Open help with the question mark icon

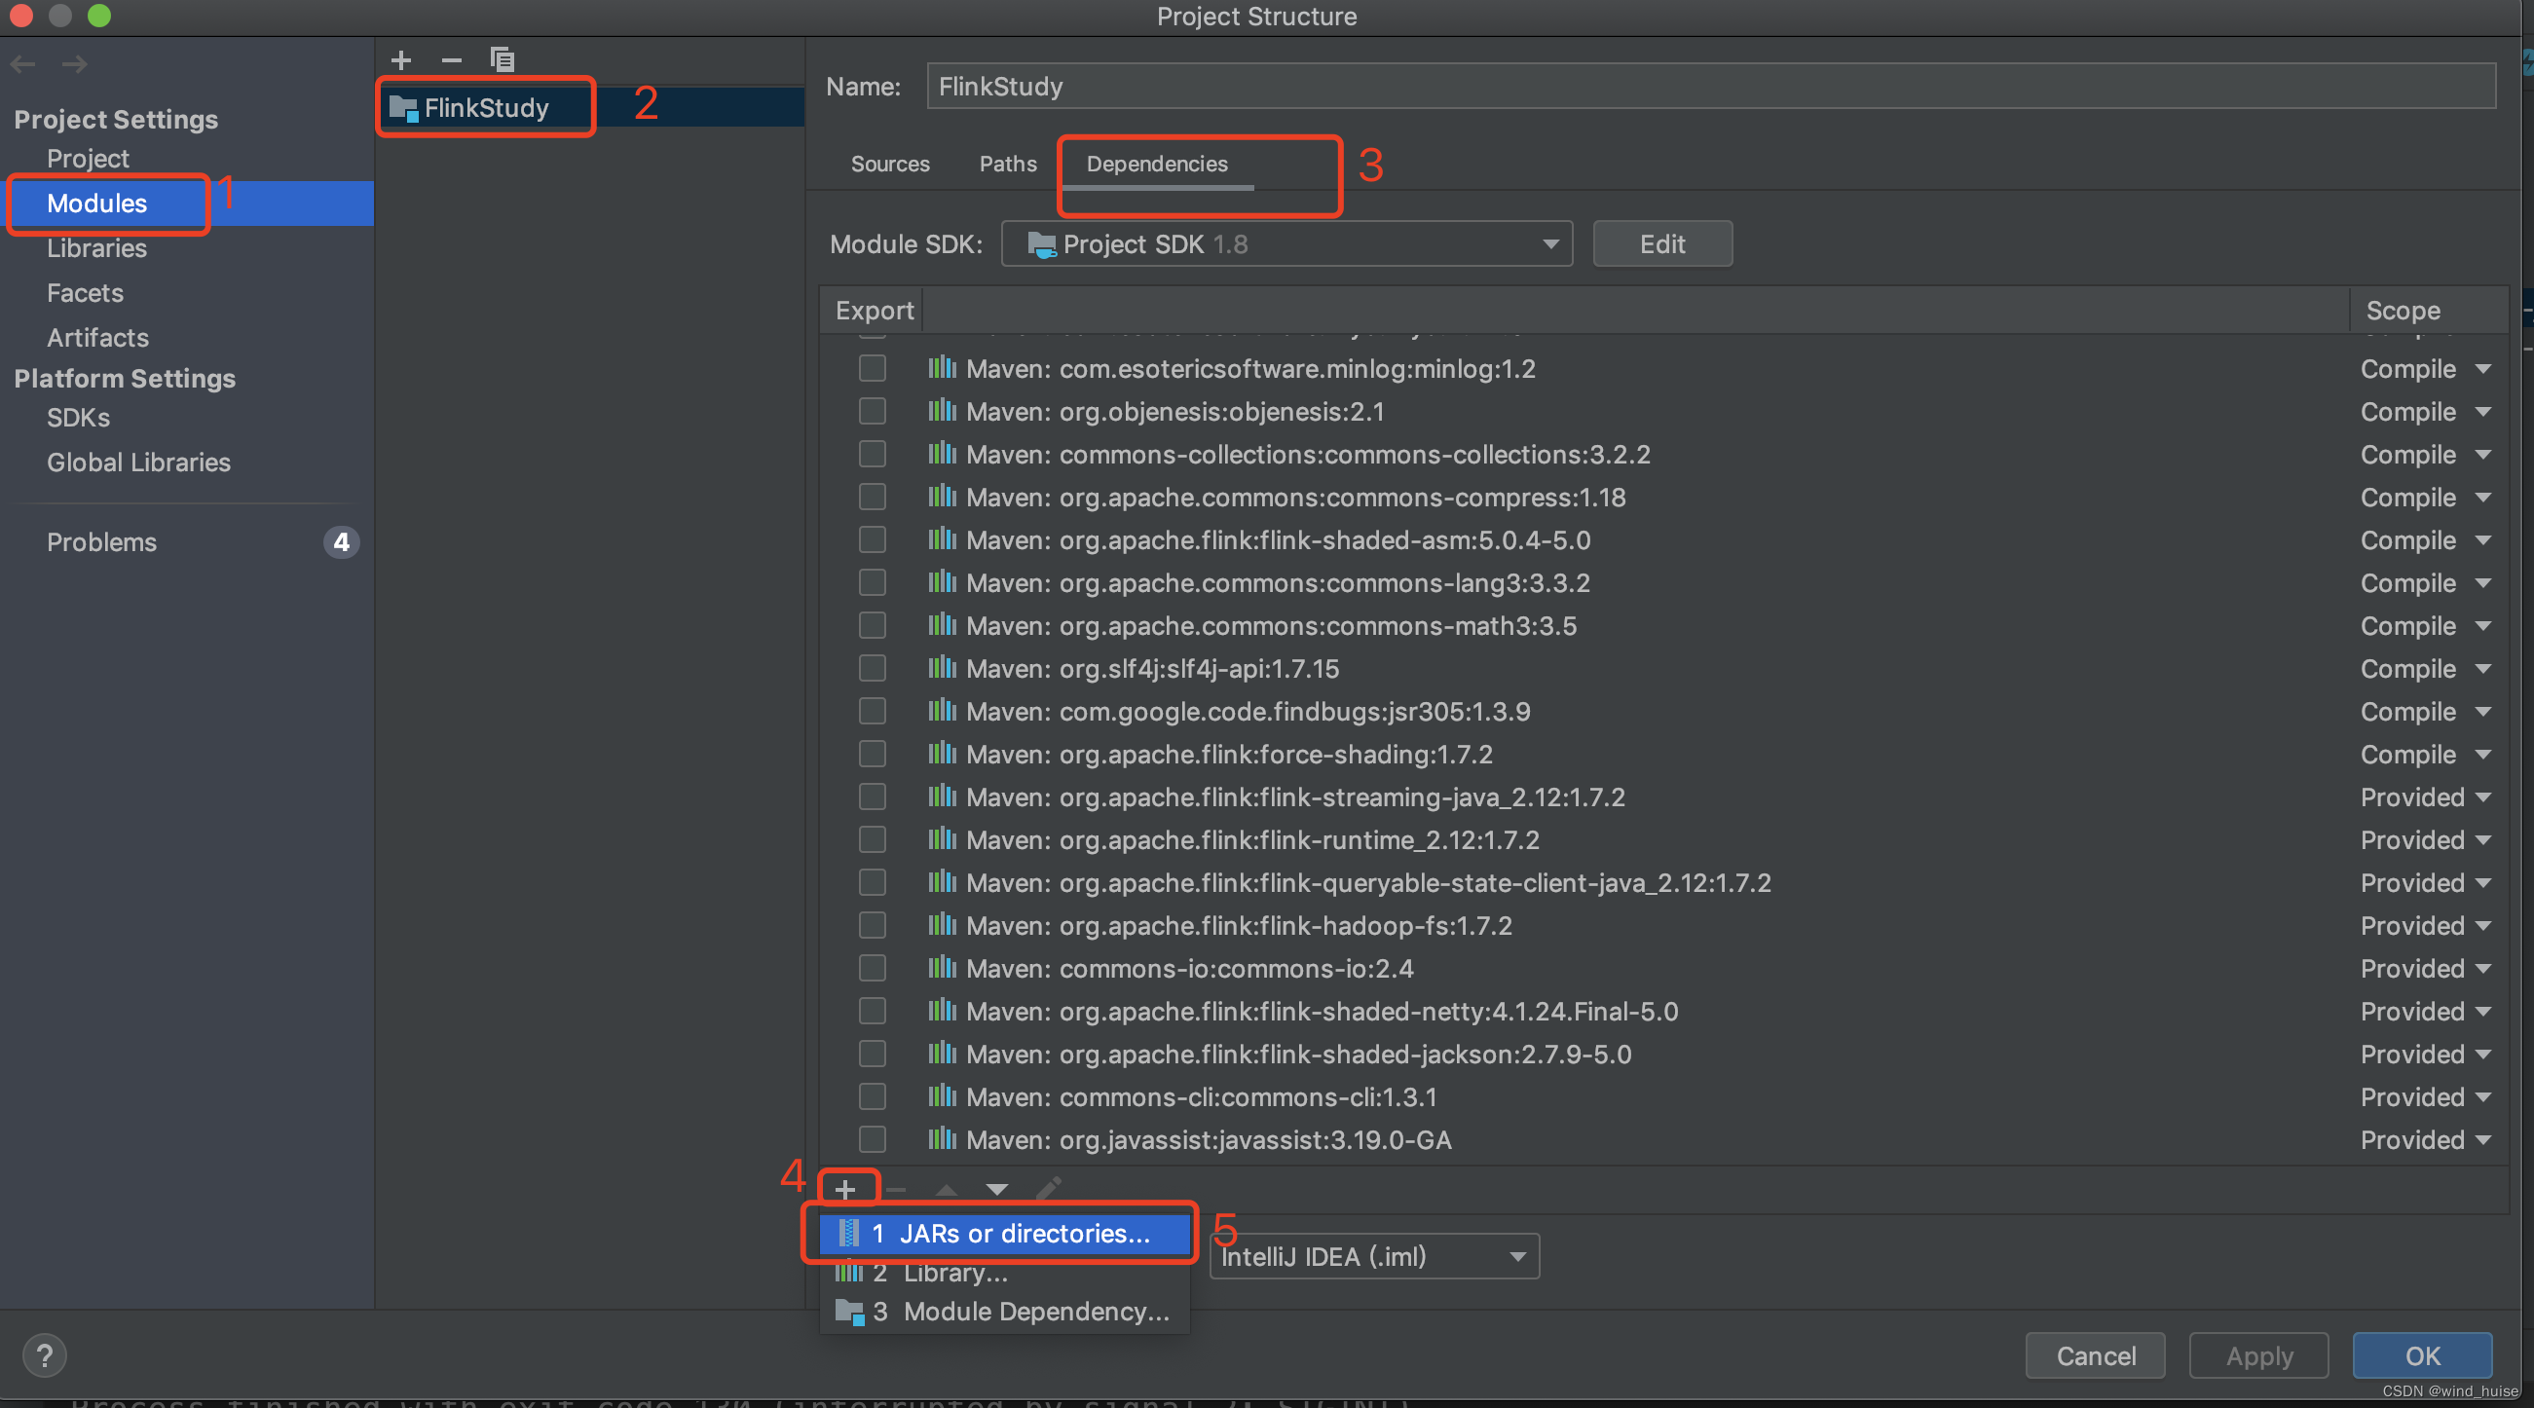pos(44,1355)
